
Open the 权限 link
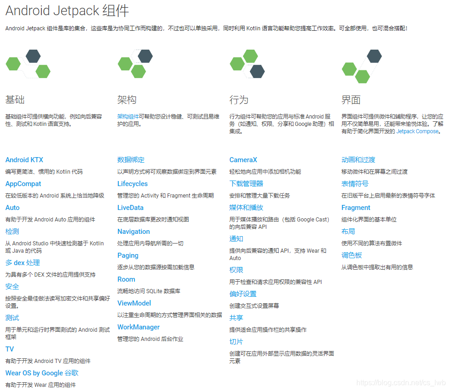pos(236,270)
